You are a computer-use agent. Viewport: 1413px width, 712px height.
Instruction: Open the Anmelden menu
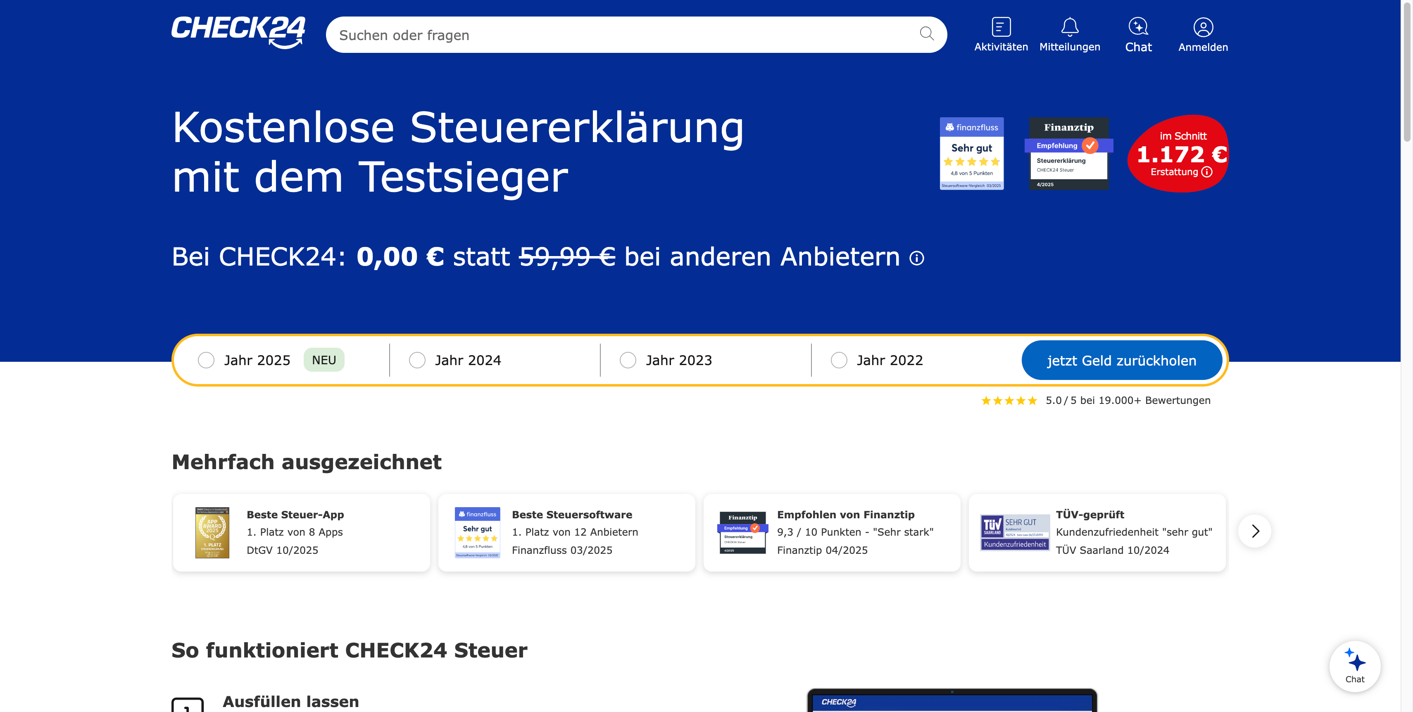[x=1203, y=34]
